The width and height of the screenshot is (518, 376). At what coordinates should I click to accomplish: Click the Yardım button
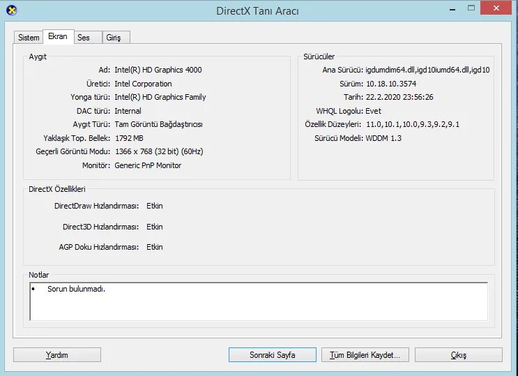57,355
